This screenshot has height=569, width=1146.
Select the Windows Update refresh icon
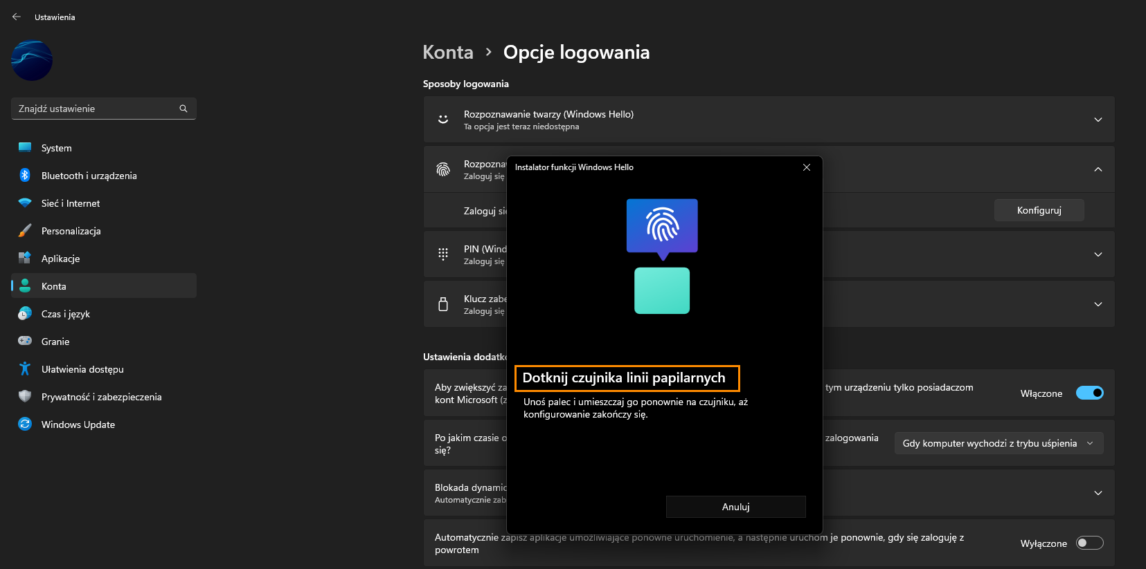pos(25,424)
